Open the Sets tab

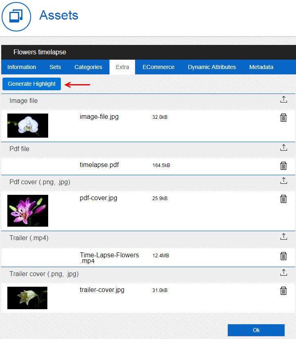coord(55,67)
